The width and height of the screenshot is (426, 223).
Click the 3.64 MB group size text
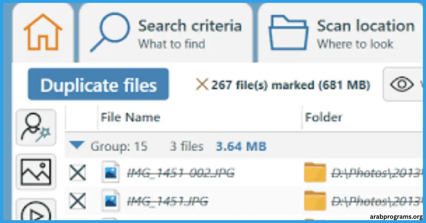[241, 146]
